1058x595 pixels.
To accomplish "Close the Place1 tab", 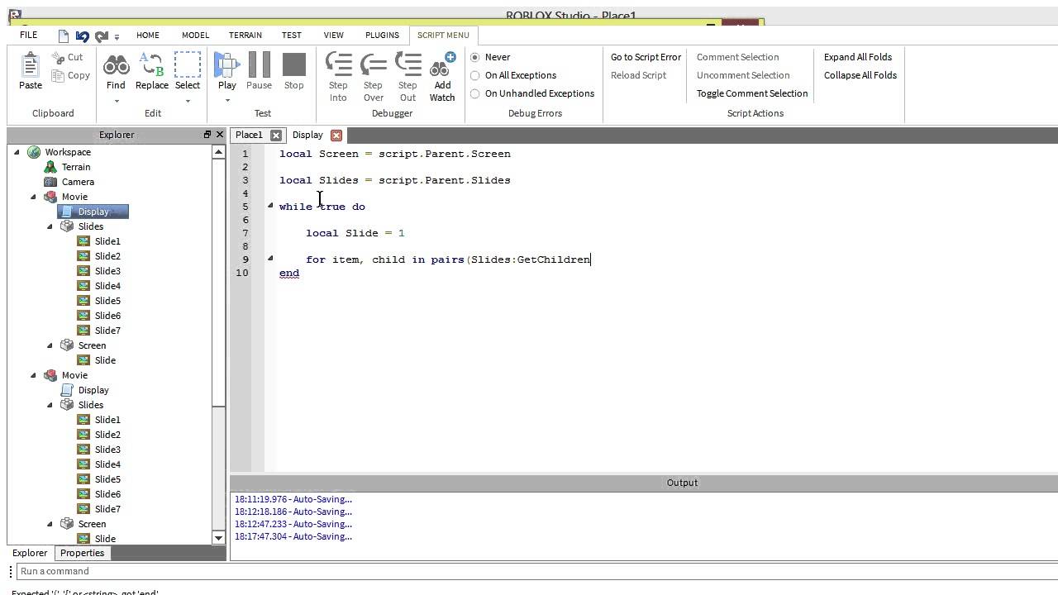I will (x=276, y=136).
